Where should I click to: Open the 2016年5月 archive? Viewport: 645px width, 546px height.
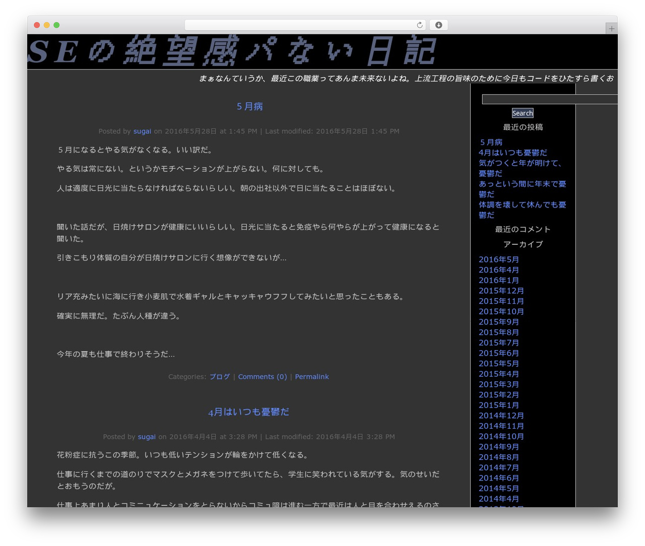[499, 260]
